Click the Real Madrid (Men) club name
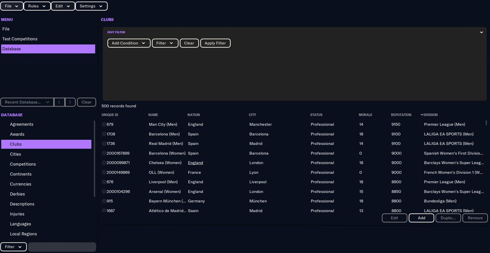Viewport: 490px width, 253px height. 166,144
